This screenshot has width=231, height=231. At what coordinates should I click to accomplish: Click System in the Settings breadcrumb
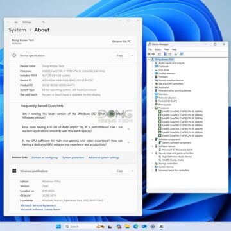pos(17,30)
